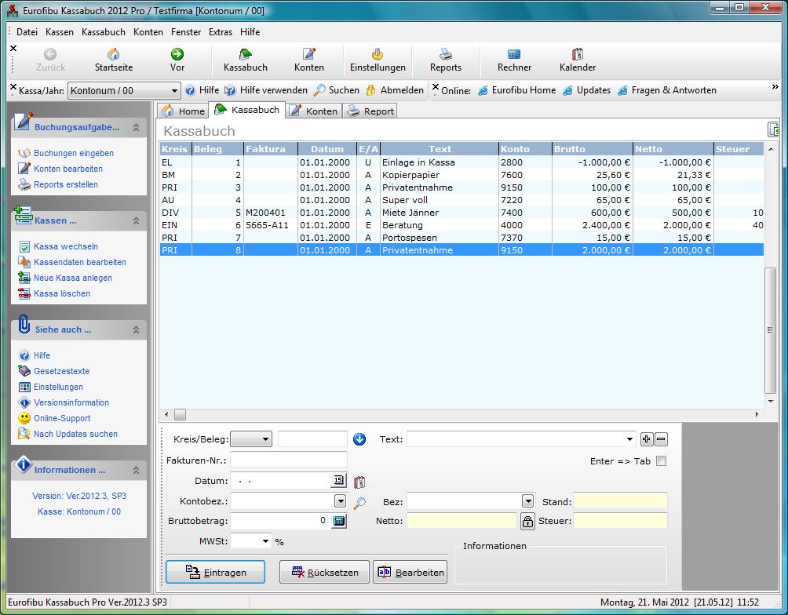Click the clipboard calendar icon beside Datum
The width and height of the screenshot is (788, 615).
pos(359,482)
